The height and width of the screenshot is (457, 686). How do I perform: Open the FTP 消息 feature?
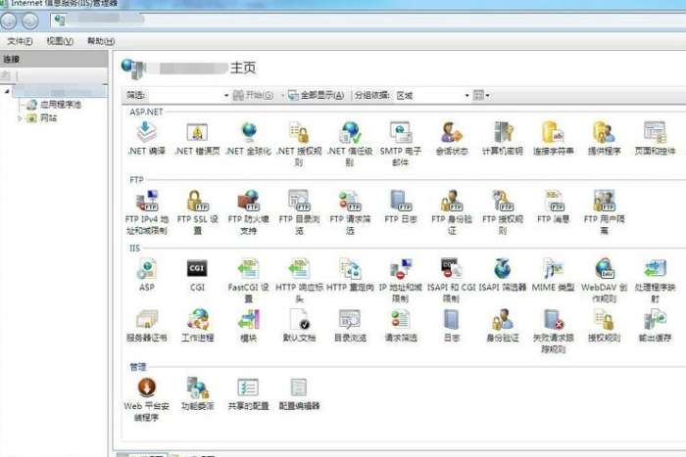point(554,207)
